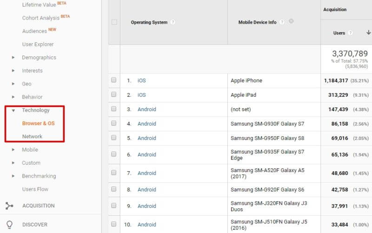The image size is (372, 233).
Task: Expand the Demographics section arrow
Action: [x=13, y=57]
